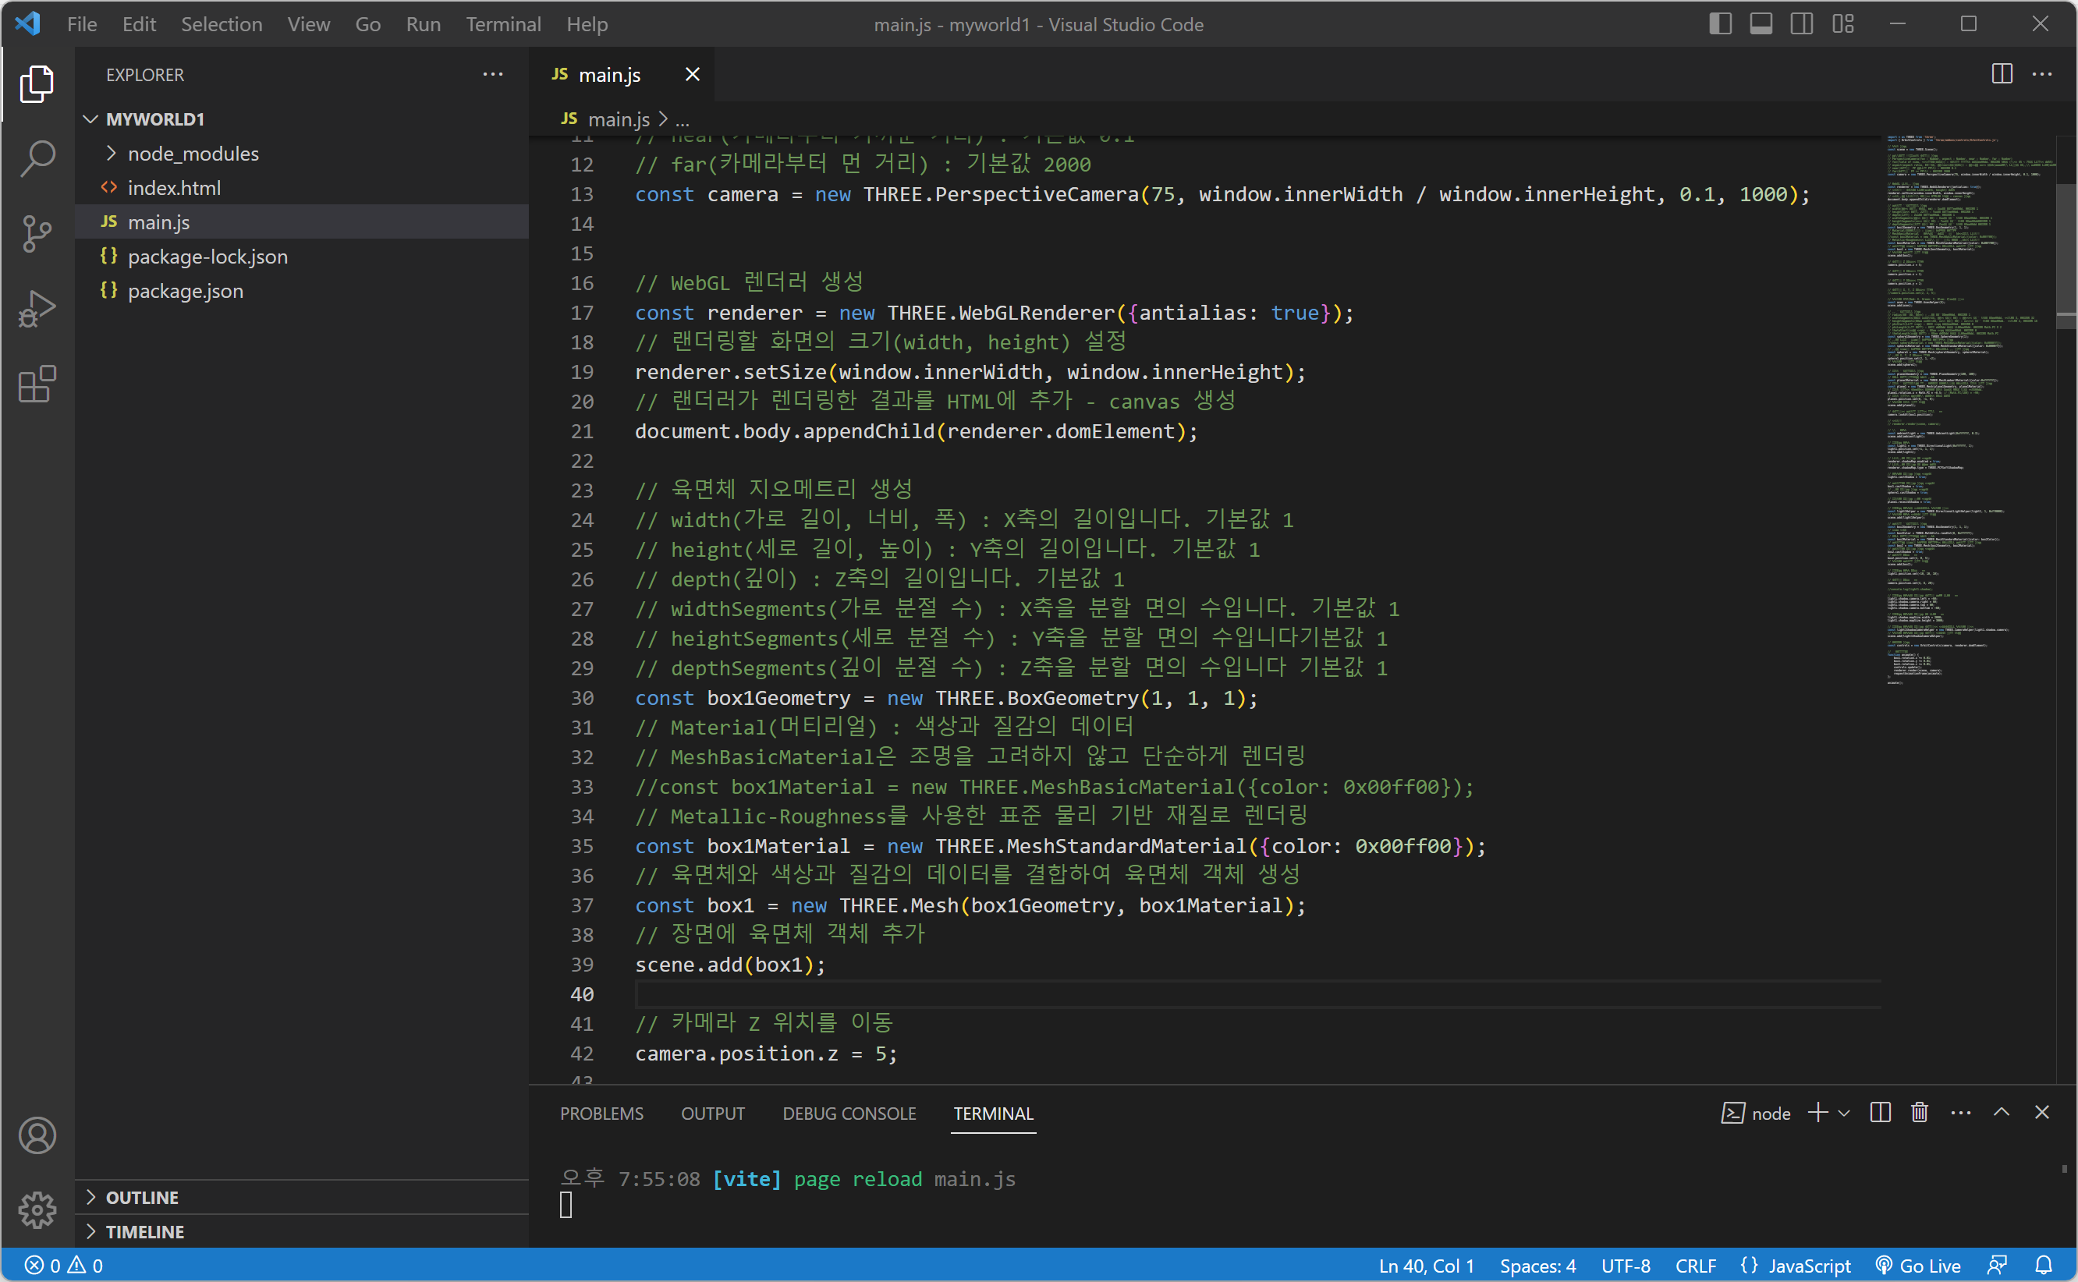Toggle primary side bar visibility

(x=1720, y=23)
